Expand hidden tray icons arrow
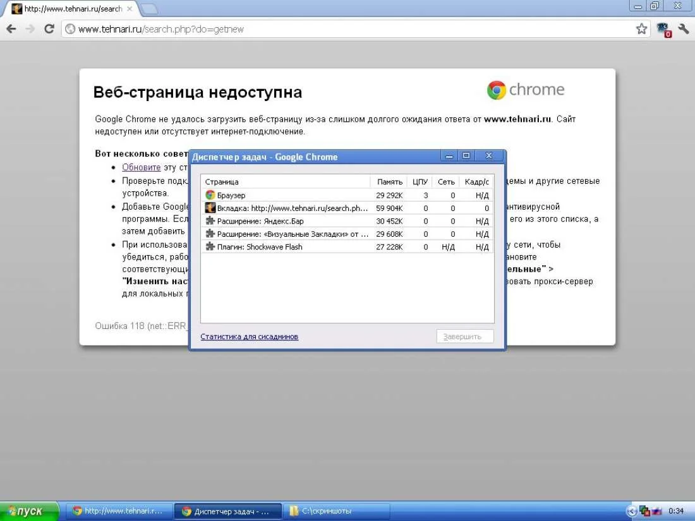The image size is (695, 521). pyautogui.click(x=632, y=512)
